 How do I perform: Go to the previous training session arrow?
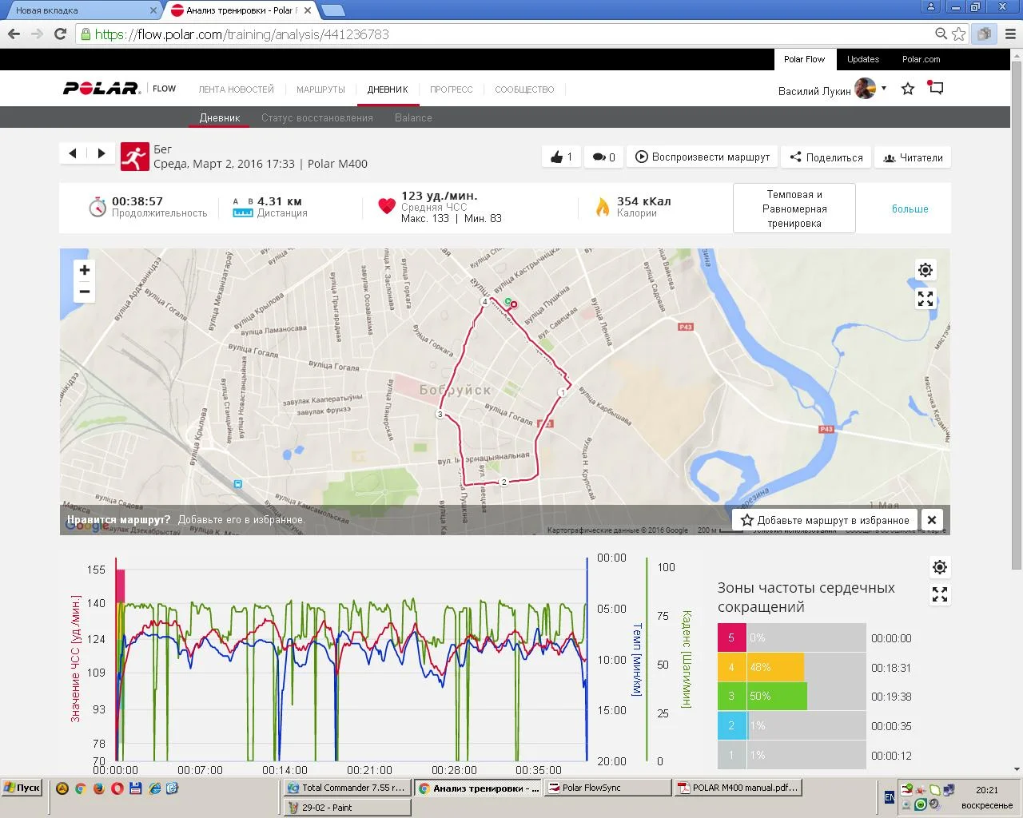(73, 153)
